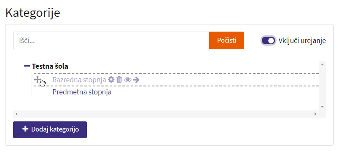Open the Predmetna stopnja category
Screen dimensions: 342x153
coord(82,92)
